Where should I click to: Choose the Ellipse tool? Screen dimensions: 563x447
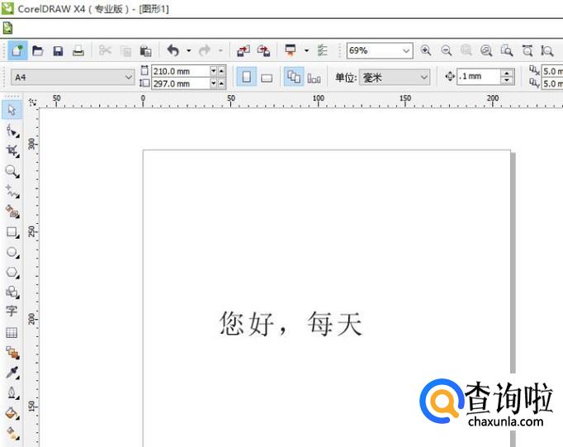tap(12, 252)
